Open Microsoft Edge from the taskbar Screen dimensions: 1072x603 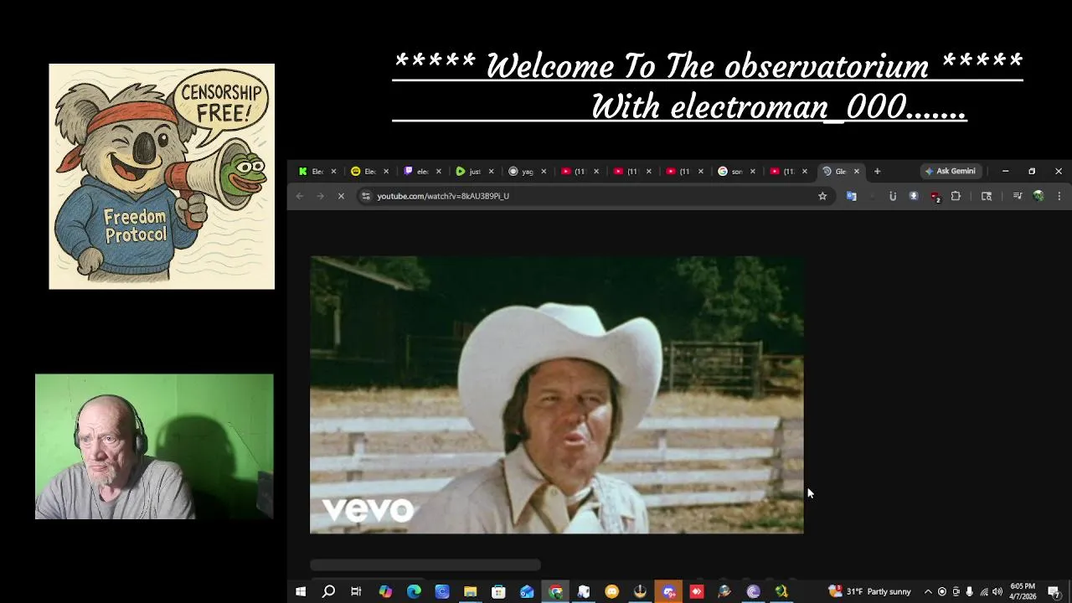pos(414,592)
